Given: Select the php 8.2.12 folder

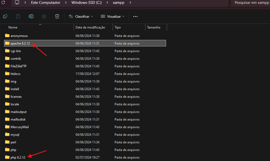Looking at the screenshot, I should pos(18,157).
